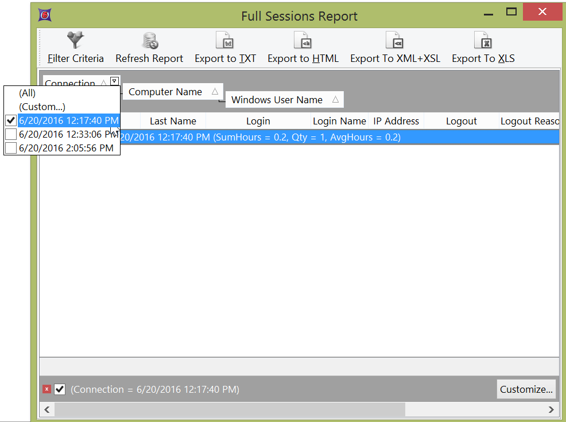The height and width of the screenshot is (422, 566).
Task: Click the Export To XLS icon
Action: coord(483,41)
